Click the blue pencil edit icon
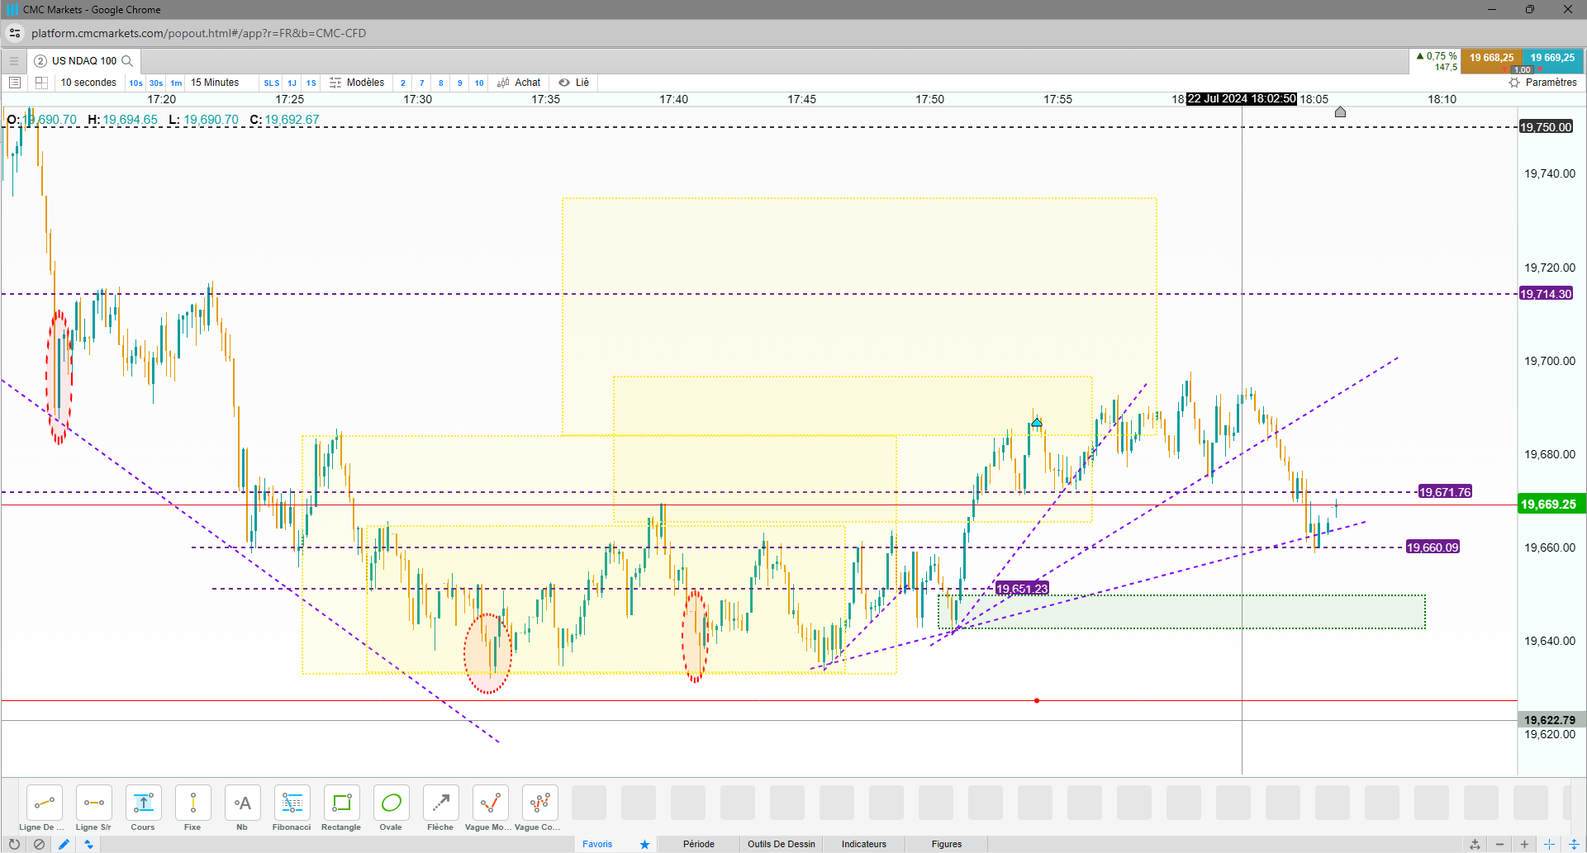This screenshot has height=853, width=1587. tap(64, 844)
